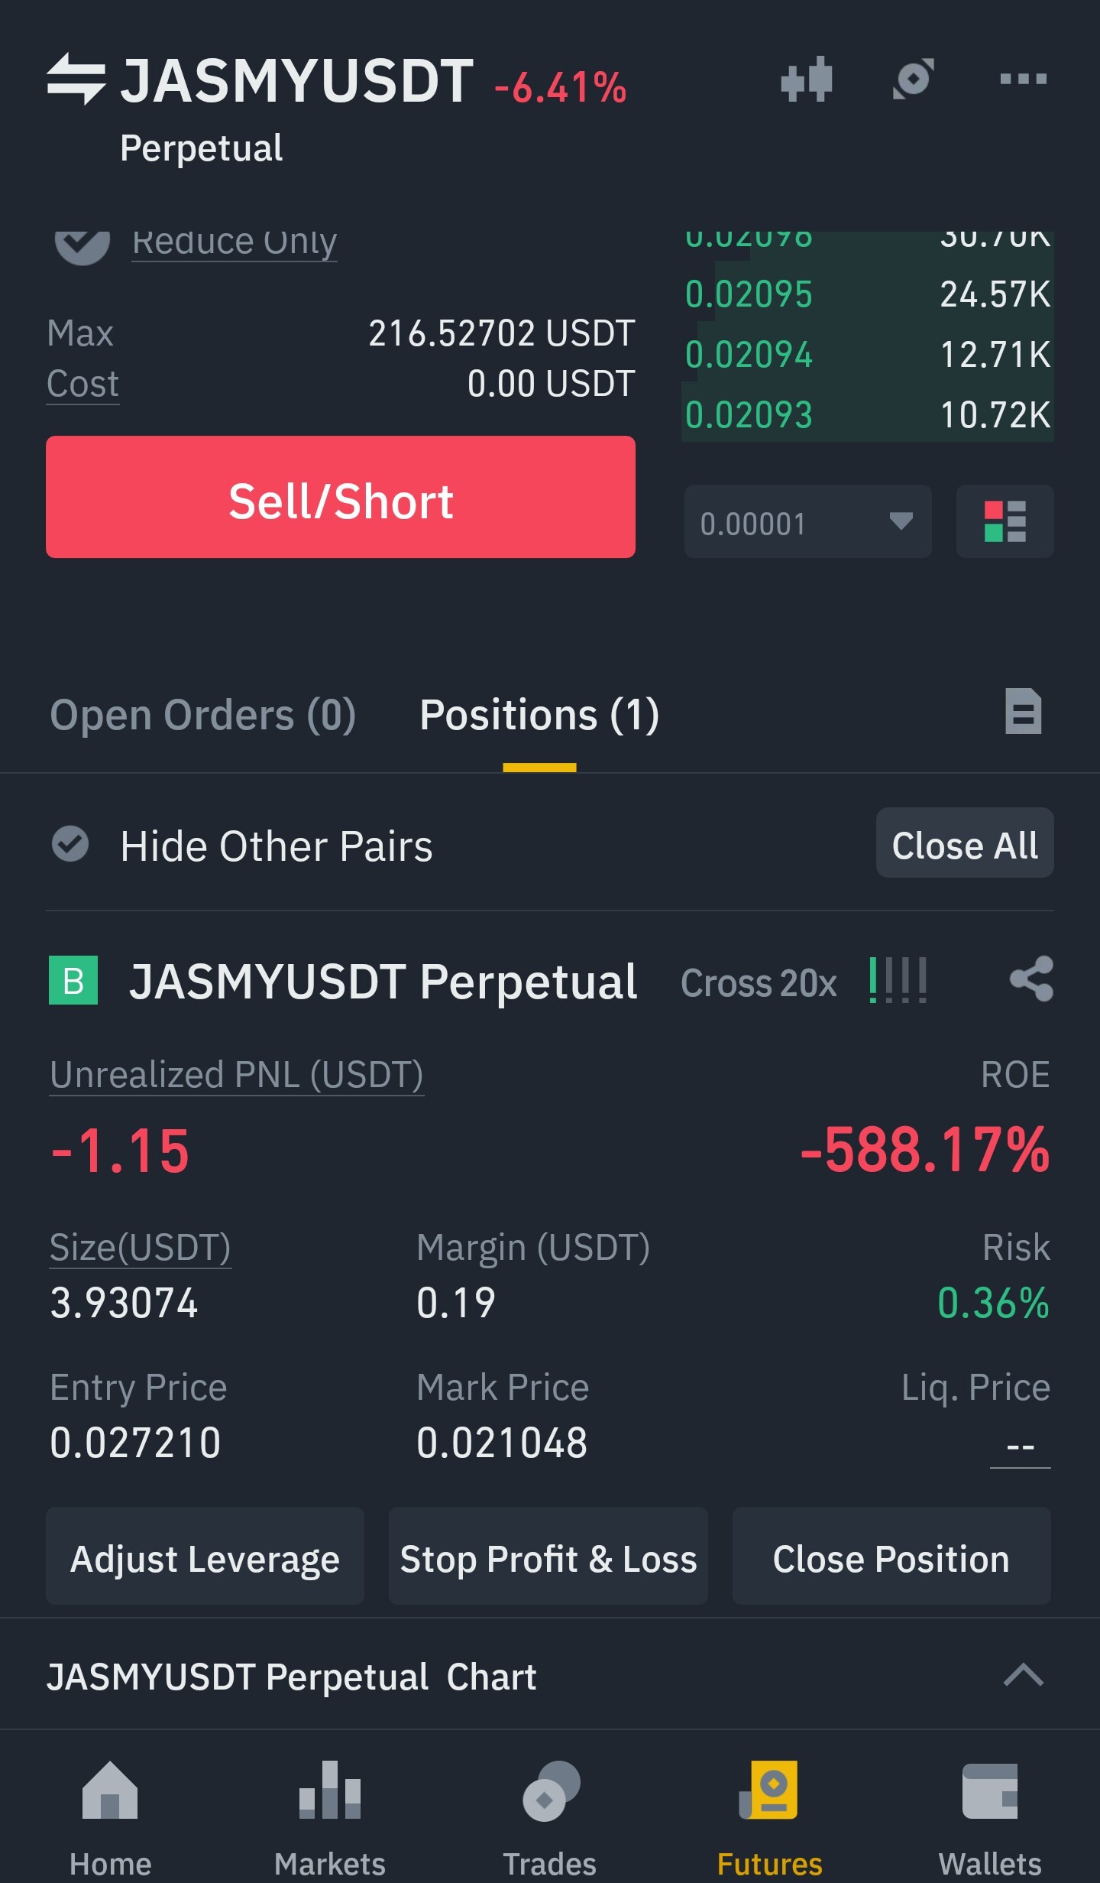1100x1883 pixels.
Task: Open the 0.00001 price precision dropdown
Action: 807,521
